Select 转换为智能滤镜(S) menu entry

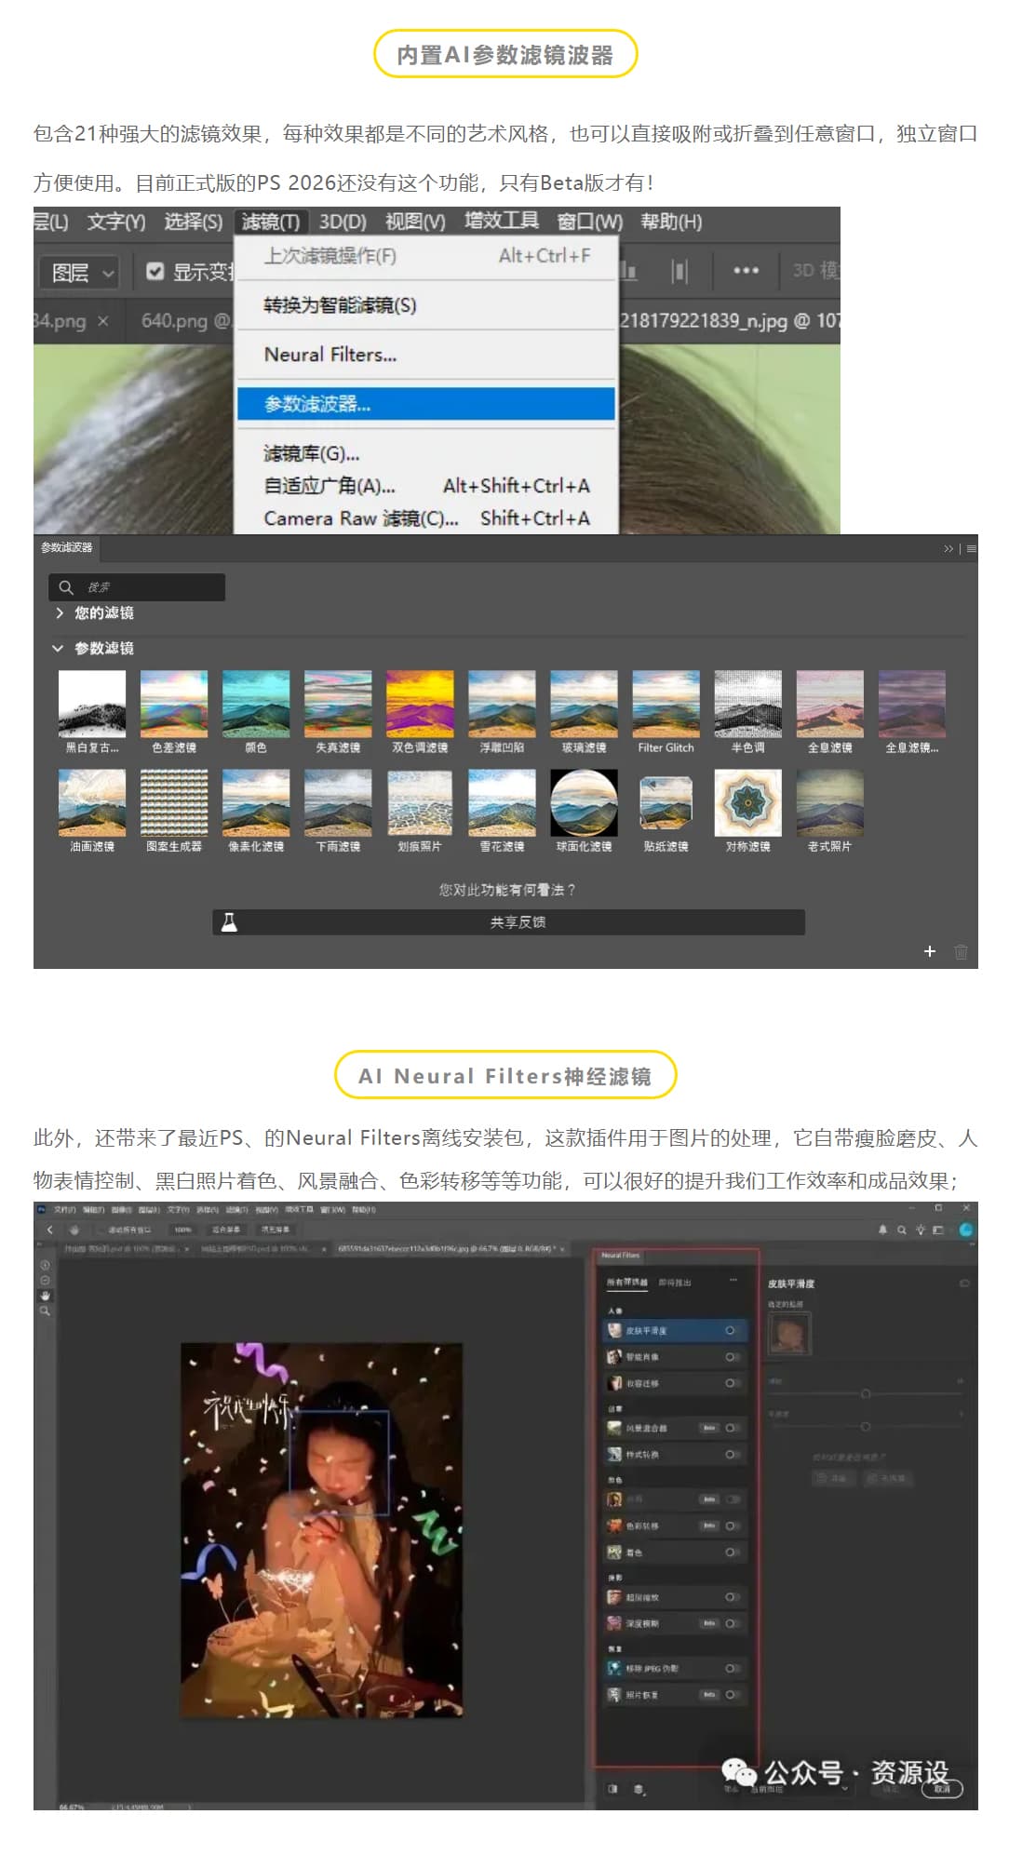[x=426, y=305]
